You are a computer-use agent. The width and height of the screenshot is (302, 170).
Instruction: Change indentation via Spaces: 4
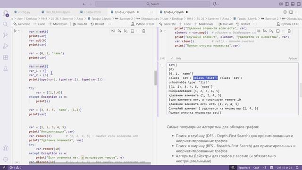tap(244, 168)
